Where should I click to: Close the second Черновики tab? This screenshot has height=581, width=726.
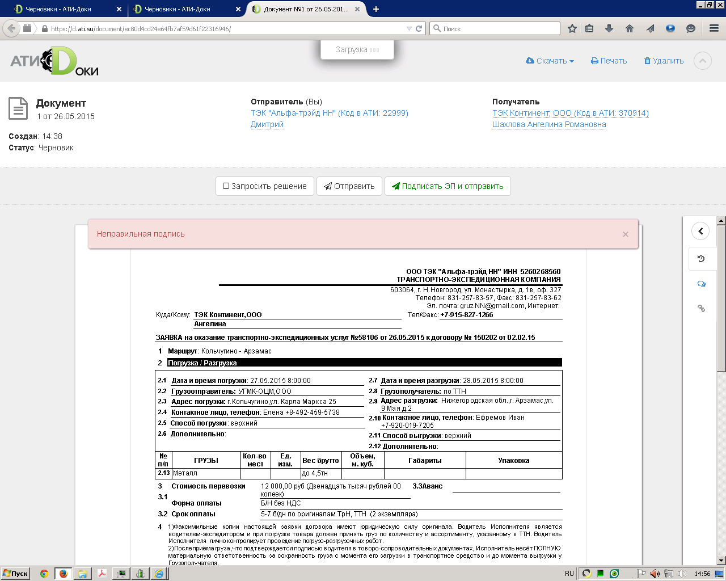coord(238,9)
